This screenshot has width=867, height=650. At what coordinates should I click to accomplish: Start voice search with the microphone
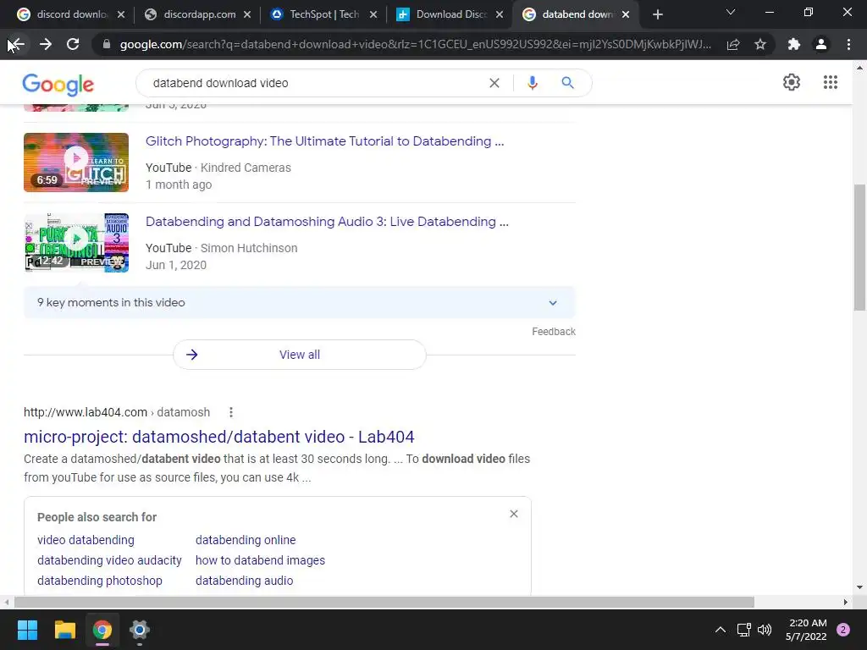coord(533,83)
